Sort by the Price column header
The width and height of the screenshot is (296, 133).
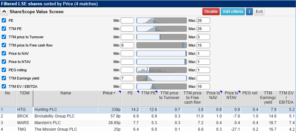coord(110,99)
